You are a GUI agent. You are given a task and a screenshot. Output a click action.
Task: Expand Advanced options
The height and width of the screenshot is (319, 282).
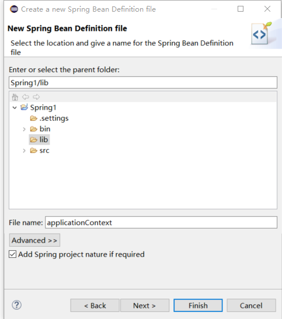[x=34, y=240]
